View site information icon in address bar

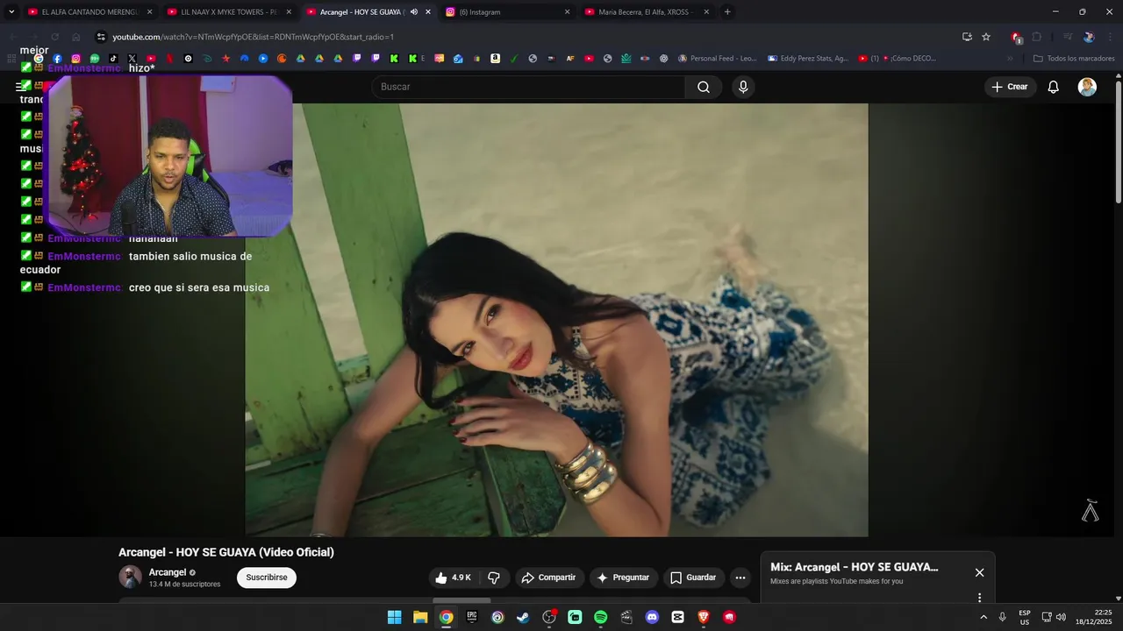101,37
